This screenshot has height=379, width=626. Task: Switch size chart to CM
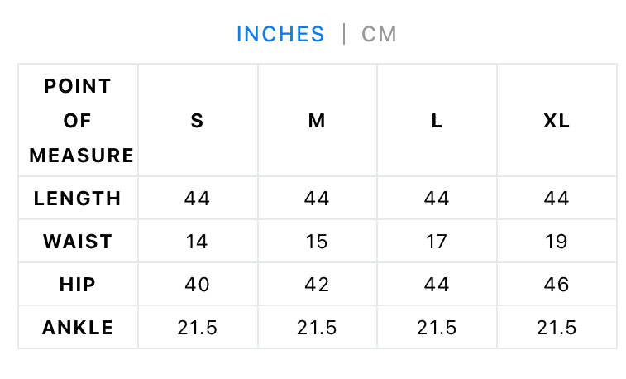click(x=380, y=34)
